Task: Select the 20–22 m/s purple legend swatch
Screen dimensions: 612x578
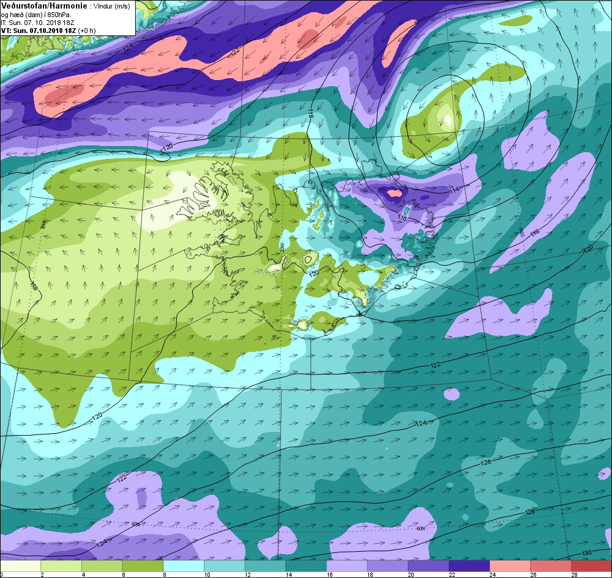Action: [428, 566]
